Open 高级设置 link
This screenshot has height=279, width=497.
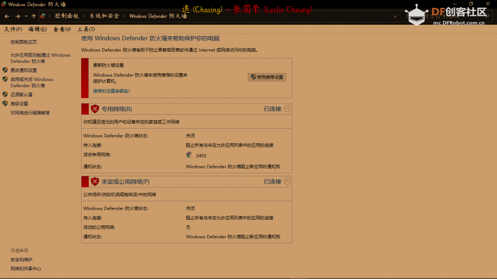point(19,103)
